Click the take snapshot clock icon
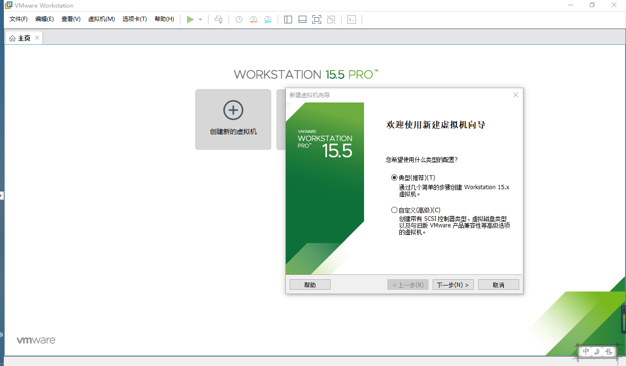The width and height of the screenshot is (626, 366). pyautogui.click(x=239, y=20)
